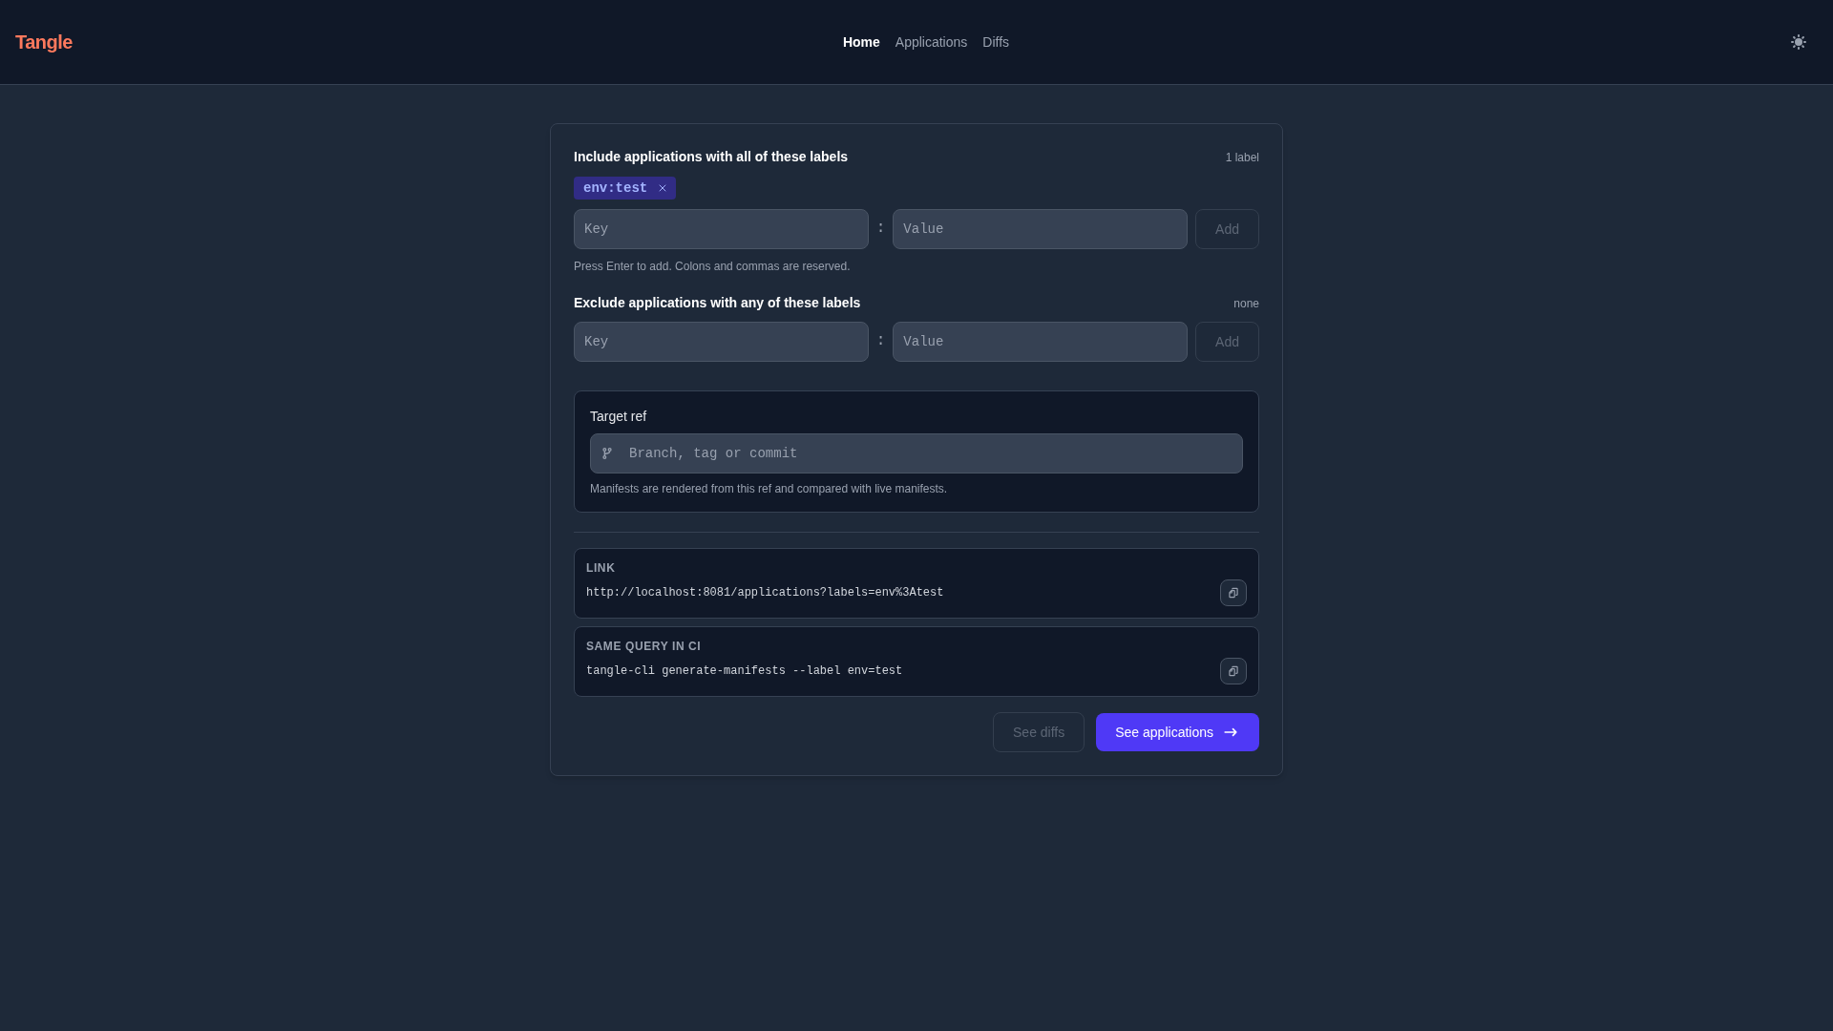This screenshot has height=1031, width=1833.
Task: Click the See diffs button
Action: [x=1039, y=732]
